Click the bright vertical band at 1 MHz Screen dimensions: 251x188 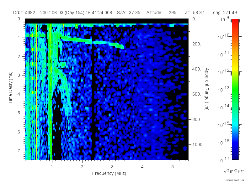(50, 91)
